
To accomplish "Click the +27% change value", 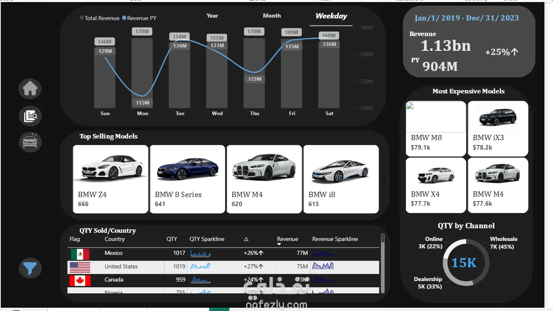I will click(x=253, y=267).
